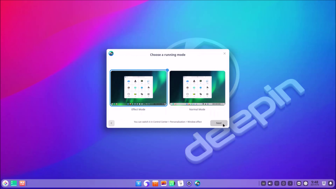Open the App Store dock icon
Image resolution: width=336 pixels, height=189 pixels.
156,183
